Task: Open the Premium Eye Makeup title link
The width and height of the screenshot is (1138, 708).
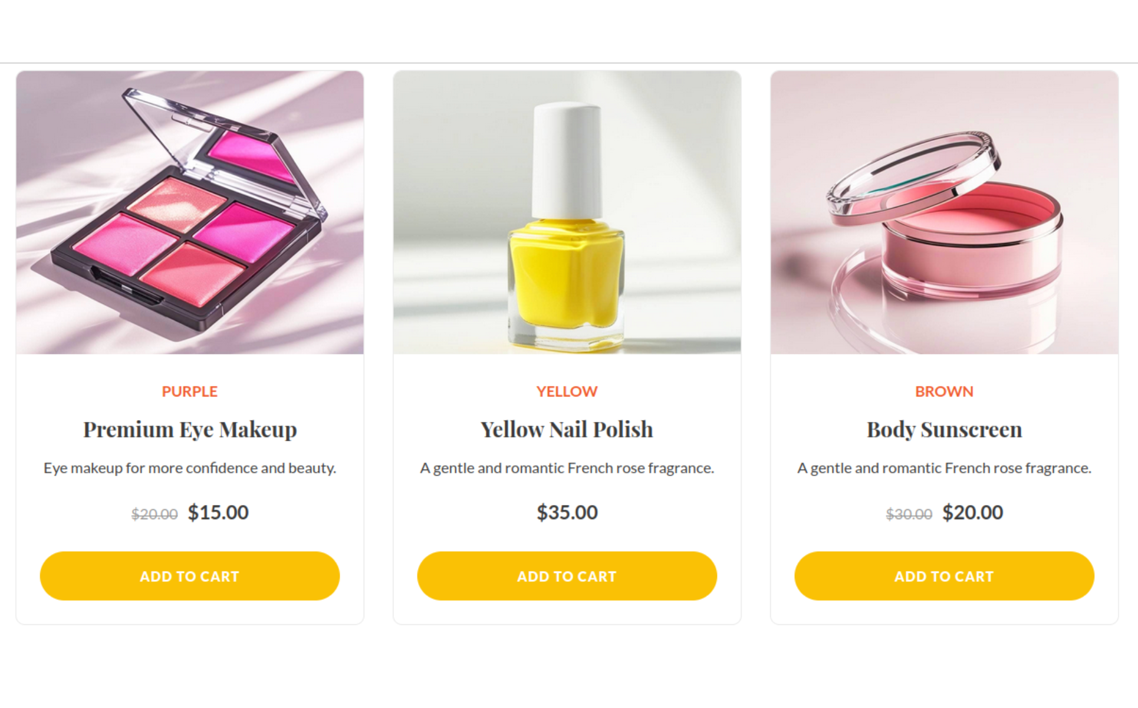Action: [x=190, y=430]
